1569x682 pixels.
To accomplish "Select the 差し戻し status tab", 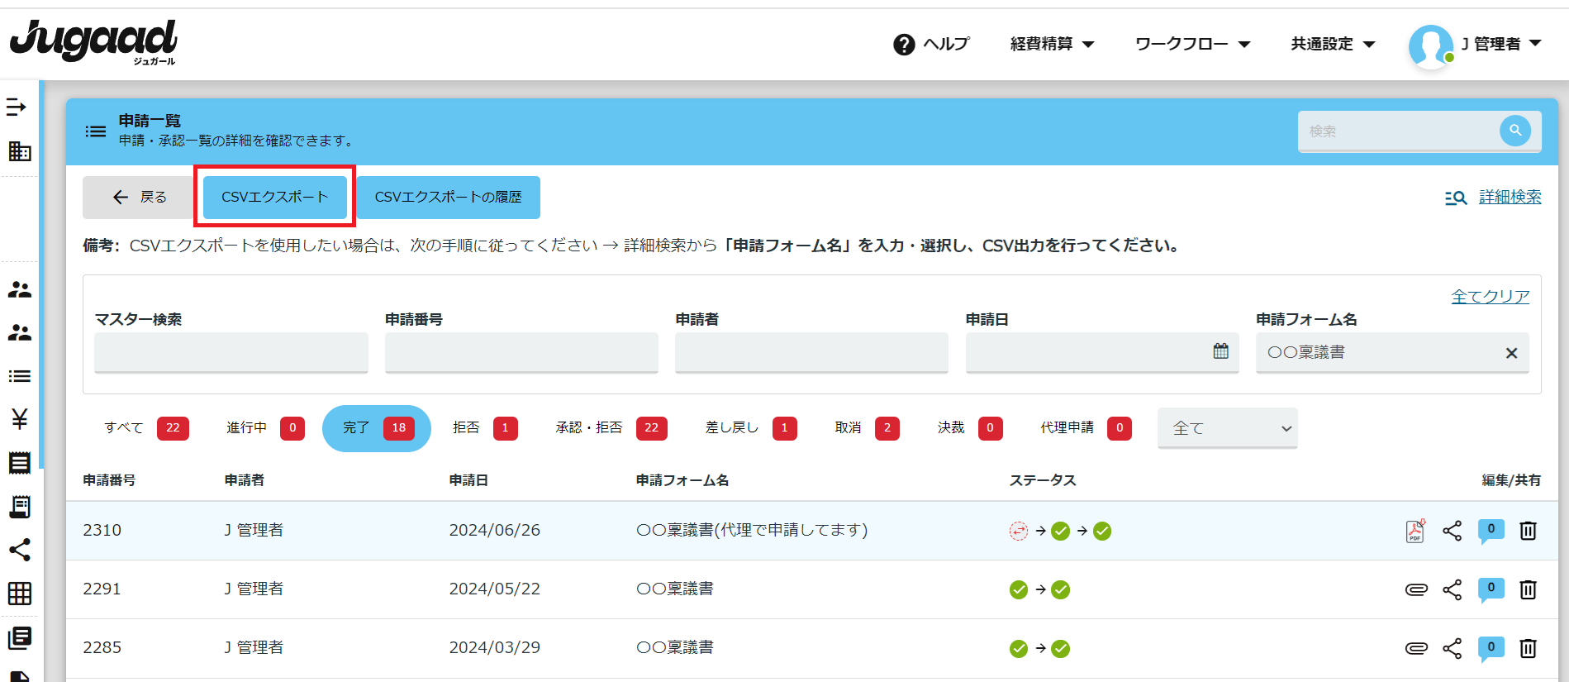I will (x=751, y=427).
